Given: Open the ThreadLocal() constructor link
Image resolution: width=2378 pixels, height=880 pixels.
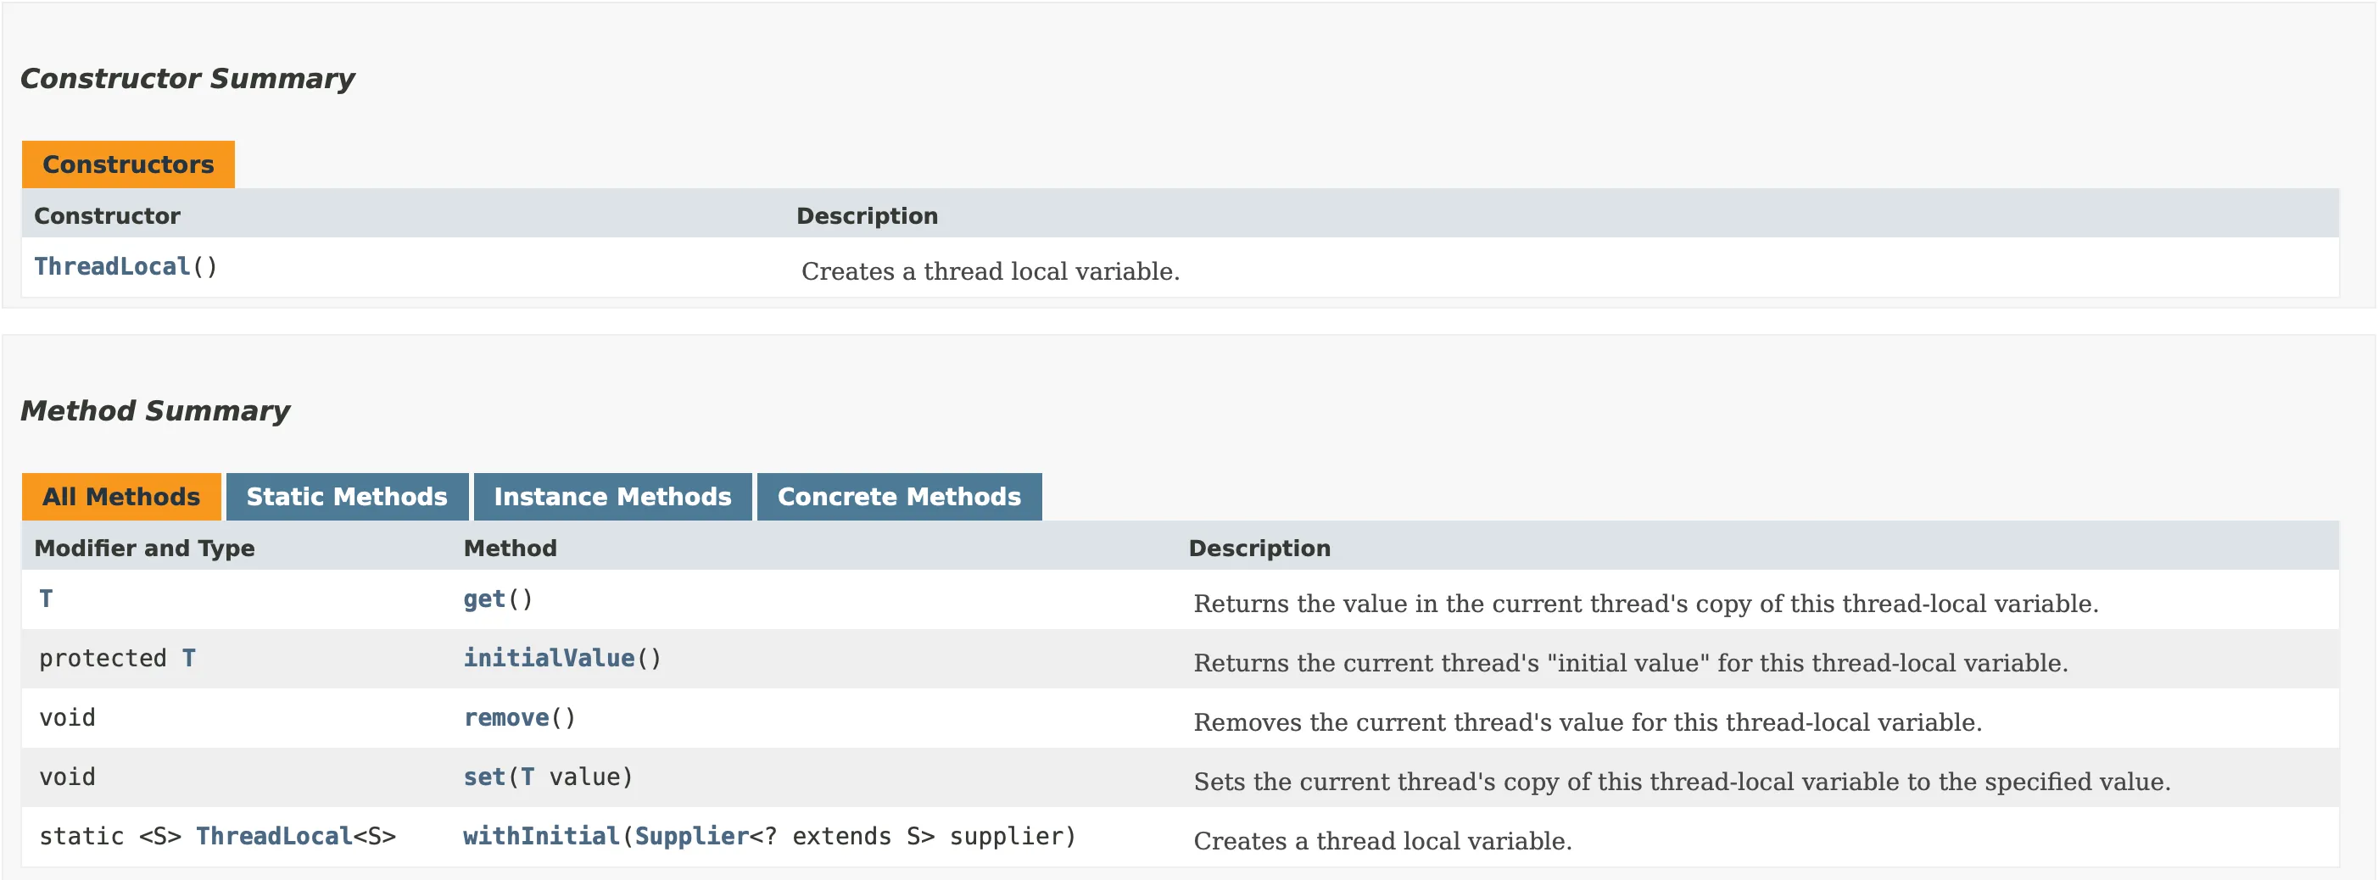Looking at the screenshot, I should (112, 266).
